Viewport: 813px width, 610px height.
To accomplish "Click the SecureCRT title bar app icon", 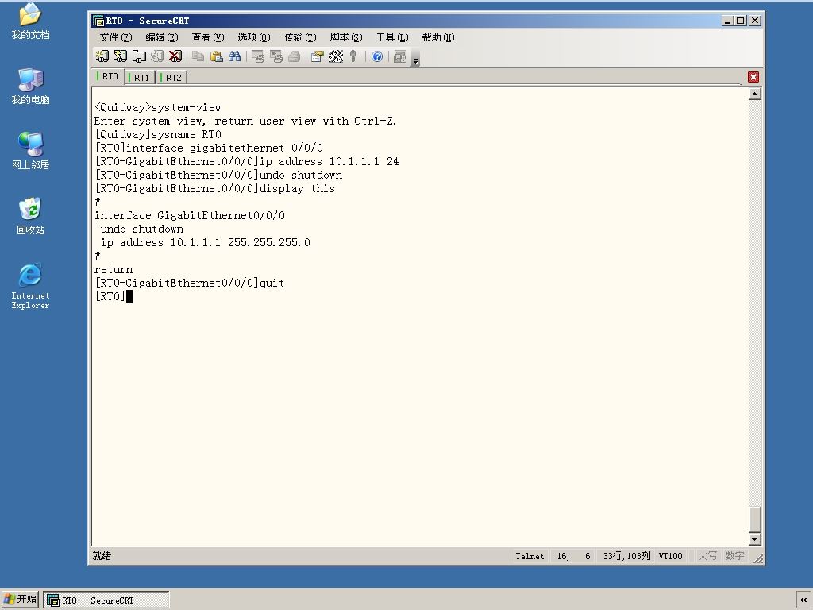I will [98, 21].
